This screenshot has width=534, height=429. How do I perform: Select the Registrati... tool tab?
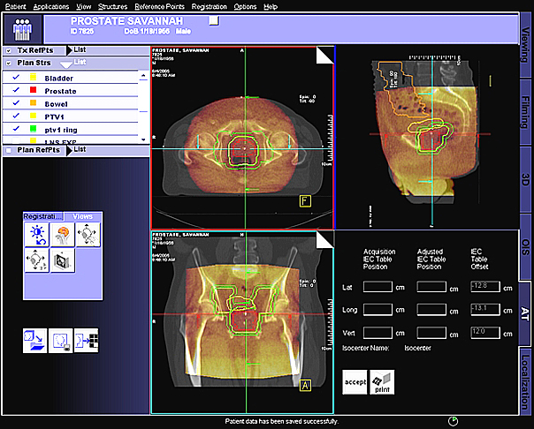[x=43, y=216]
